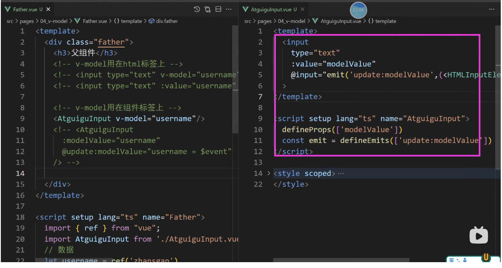Viewport: 502px width, 268px height.
Task: Click the comment v-model用在组件标签上
Action: (x=118, y=108)
